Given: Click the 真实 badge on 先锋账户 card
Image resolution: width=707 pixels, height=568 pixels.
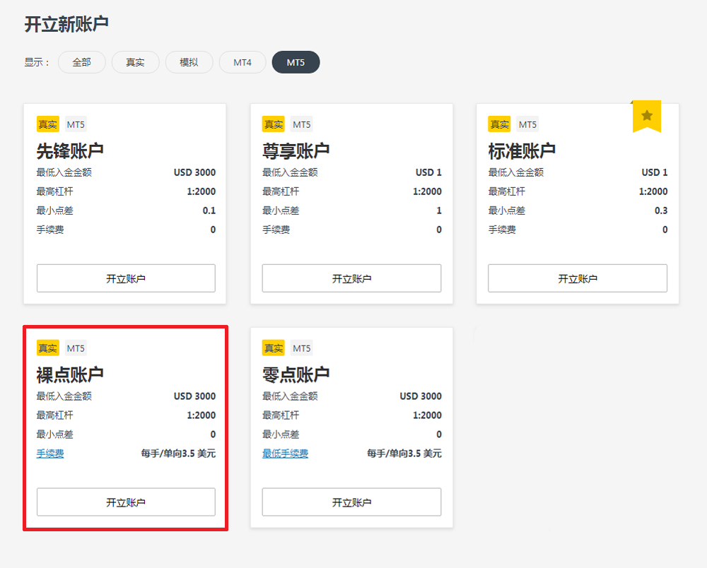Looking at the screenshot, I should (x=48, y=124).
